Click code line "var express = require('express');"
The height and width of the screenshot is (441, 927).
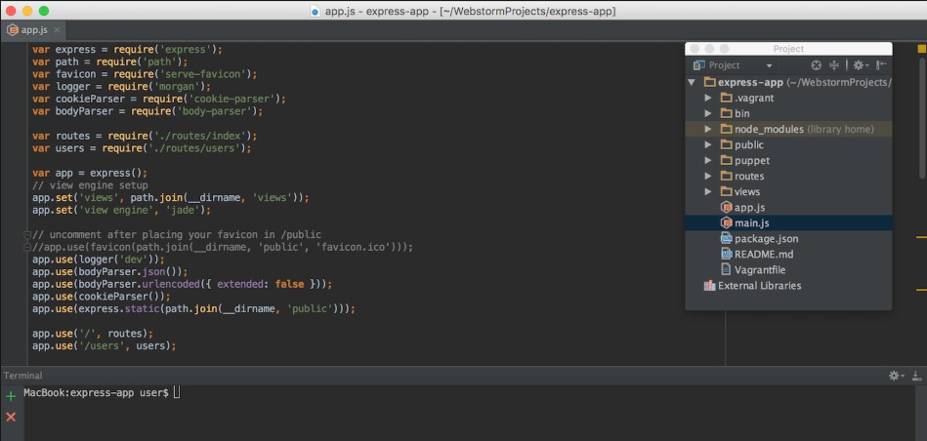pos(127,50)
